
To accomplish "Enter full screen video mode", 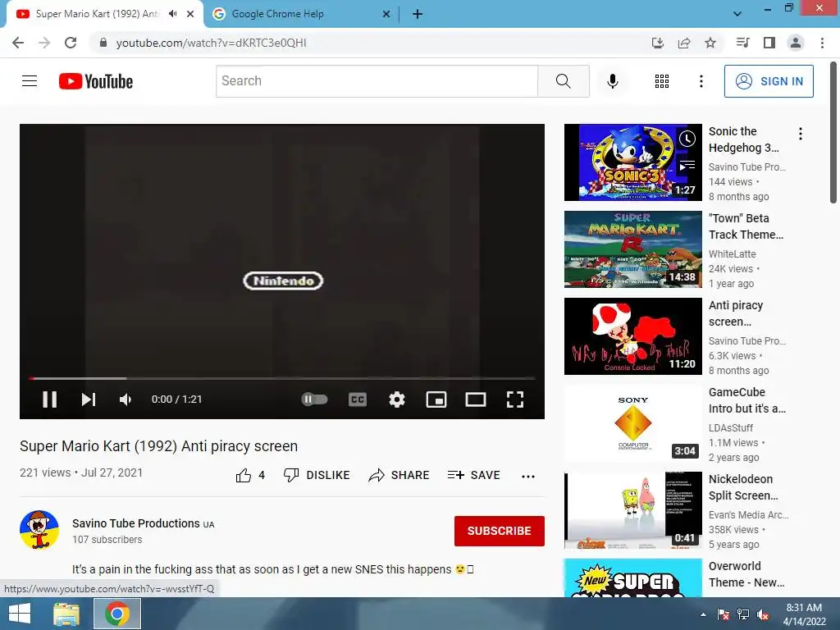I will (515, 399).
